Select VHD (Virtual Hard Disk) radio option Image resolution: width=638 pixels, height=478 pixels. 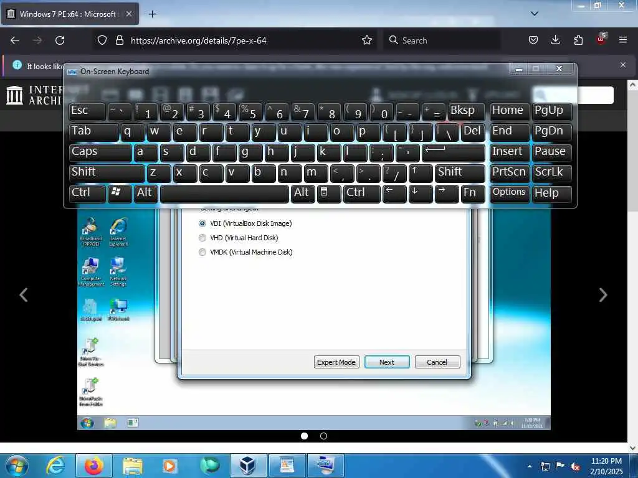click(x=202, y=238)
